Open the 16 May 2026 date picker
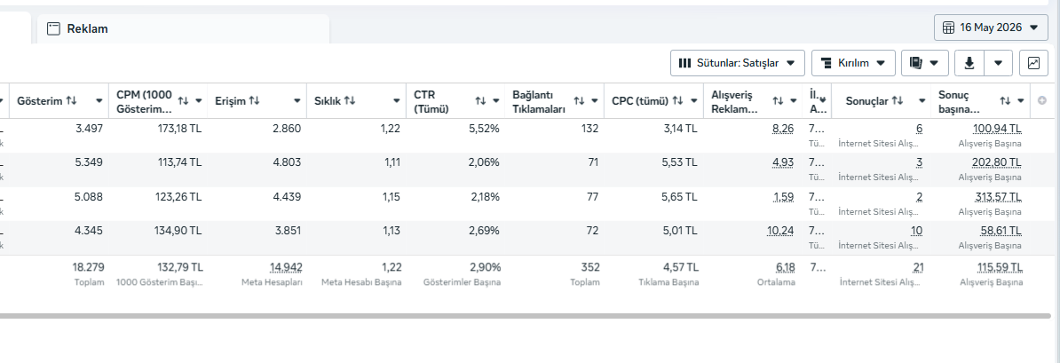 pos(991,27)
